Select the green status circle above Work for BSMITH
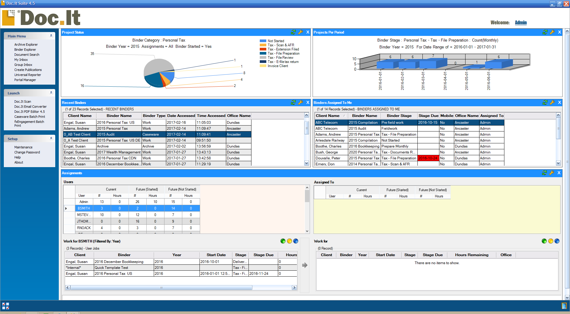 coord(283,241)
